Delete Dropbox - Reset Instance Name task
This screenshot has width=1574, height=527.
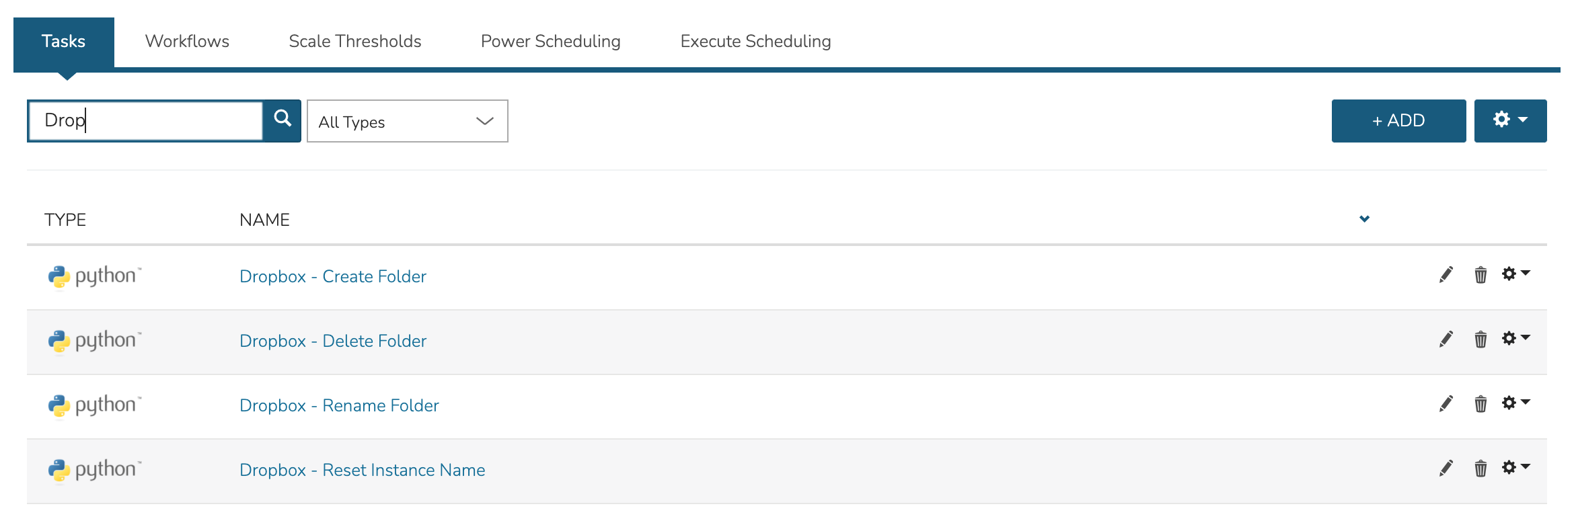tap(1481, 469)
